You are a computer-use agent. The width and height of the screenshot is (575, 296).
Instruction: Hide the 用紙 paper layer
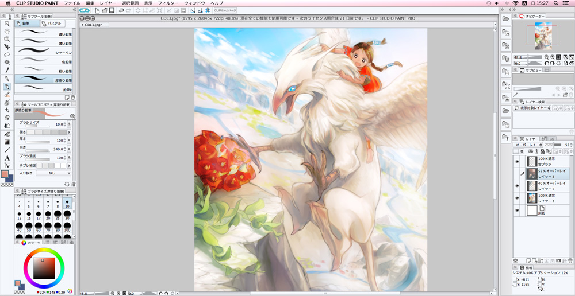[517, 211]
